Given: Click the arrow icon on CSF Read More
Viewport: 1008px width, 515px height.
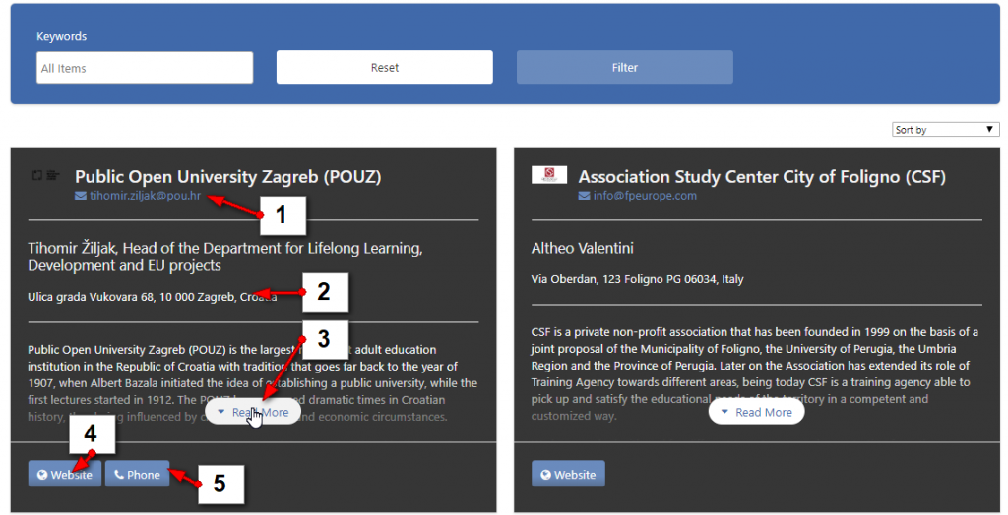Looking at the screenshot, I should click(724, 412).
